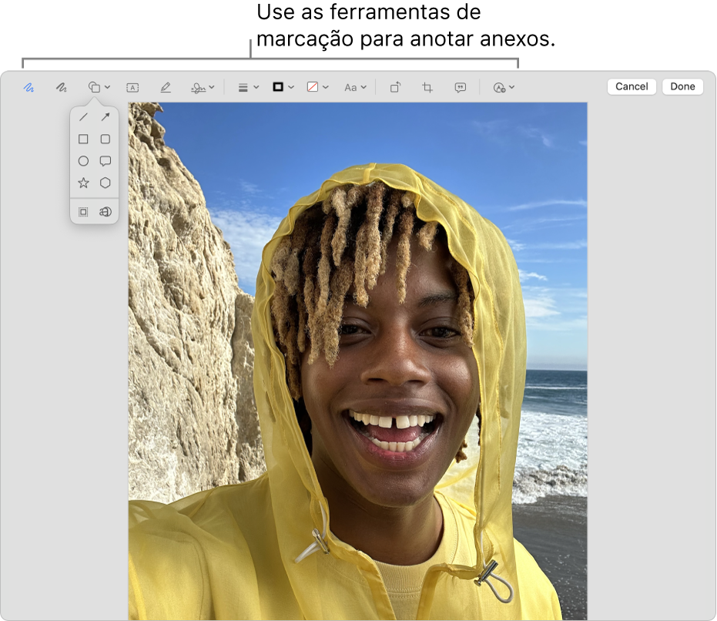
Task: Select the Highlight marker tool
Action: pos(166,87)
